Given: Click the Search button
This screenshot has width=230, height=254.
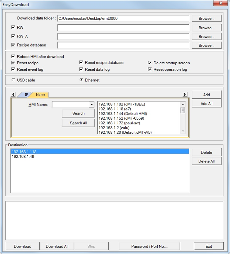Looking at the screenshot, I should 79,113.
